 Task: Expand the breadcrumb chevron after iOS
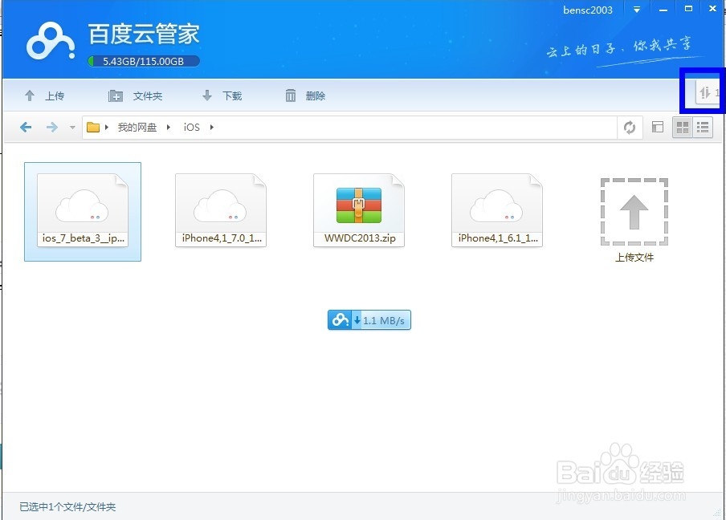tap(210, 127)
